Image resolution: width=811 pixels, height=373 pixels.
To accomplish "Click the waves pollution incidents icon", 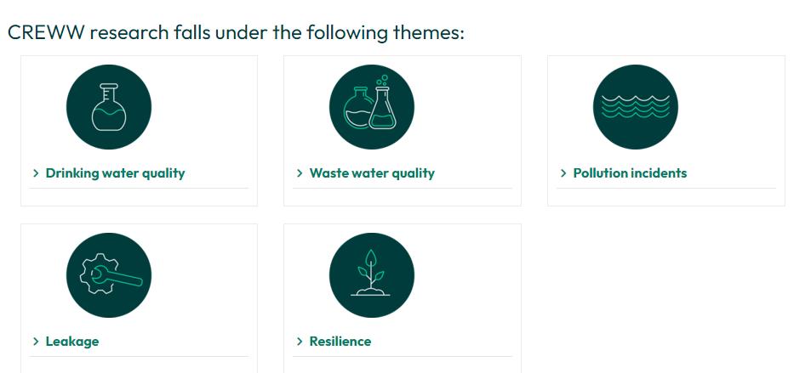I will click(x=635, y=107).
